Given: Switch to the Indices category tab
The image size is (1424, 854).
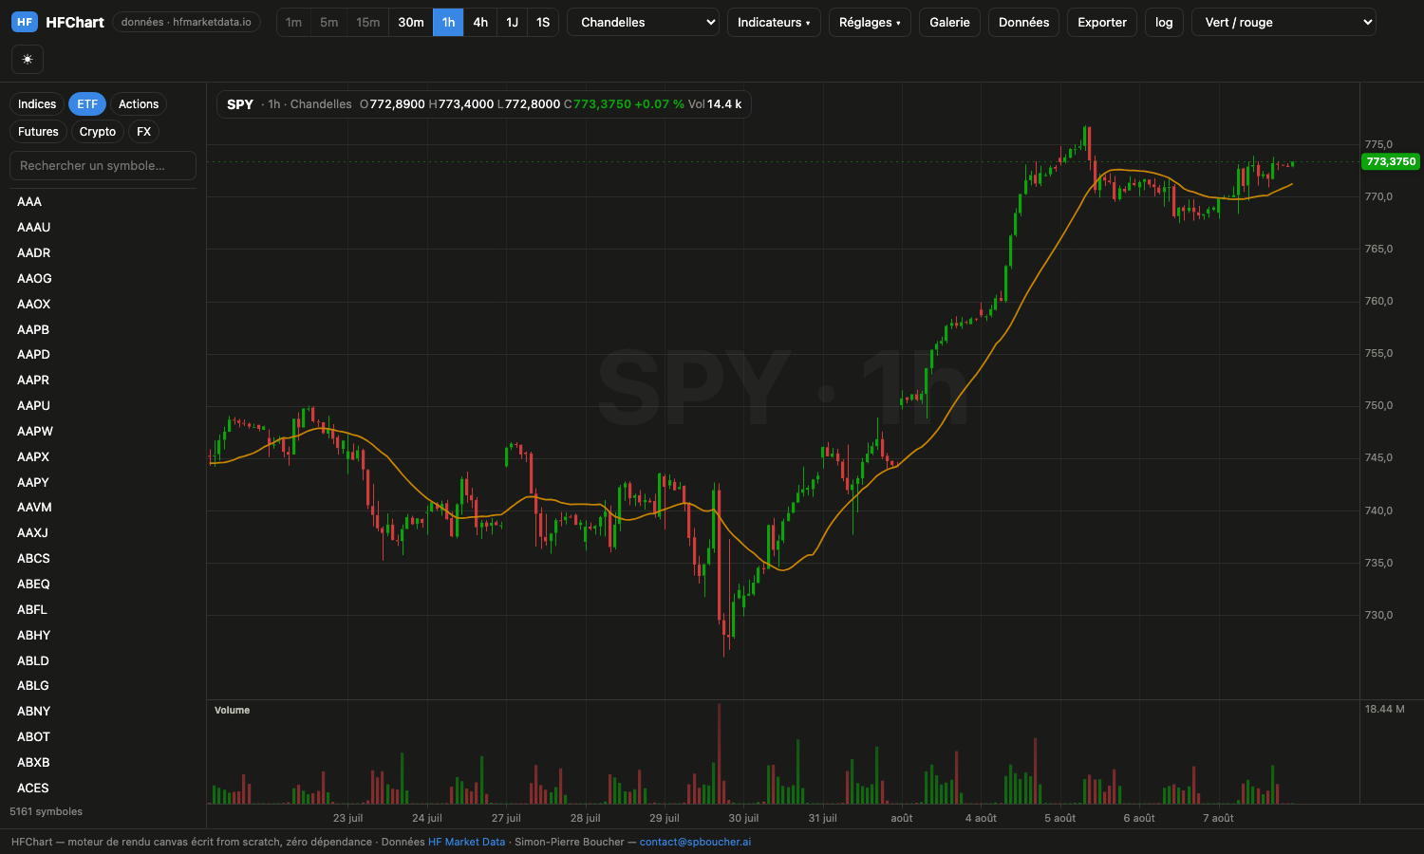Looking at the screenshot, I should (37, 104).
